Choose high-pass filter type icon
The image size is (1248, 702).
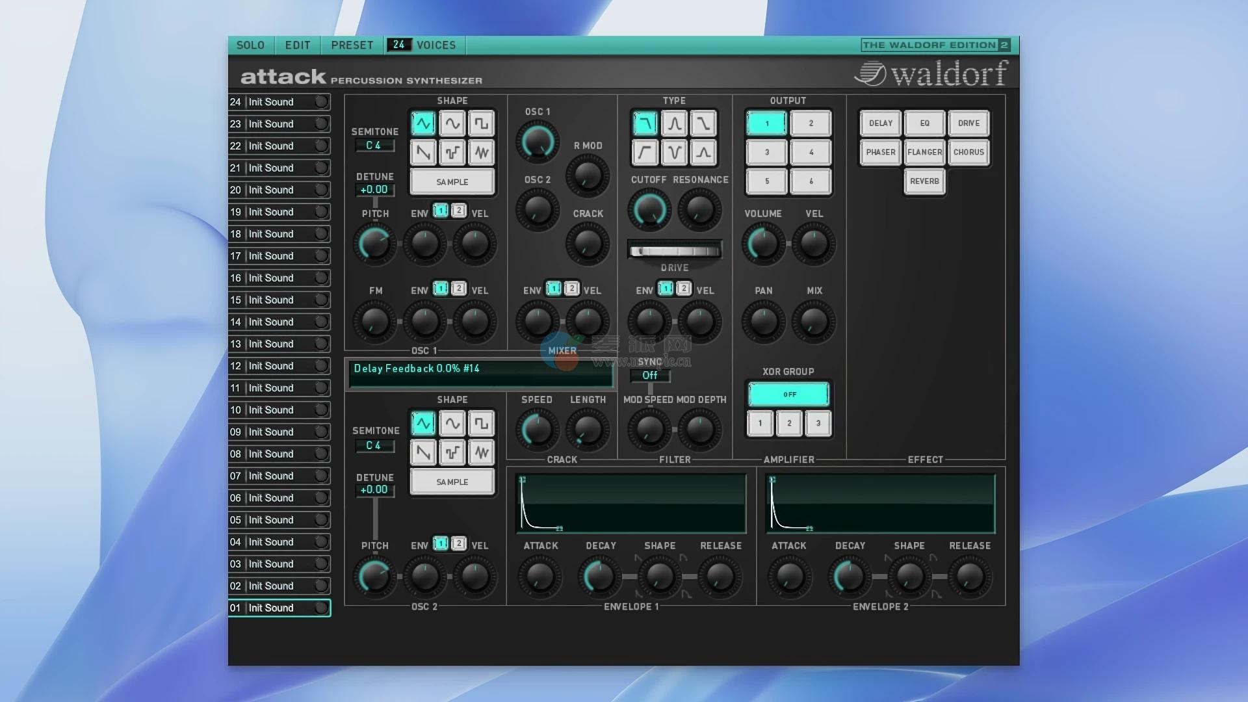[x=645, y=153]
